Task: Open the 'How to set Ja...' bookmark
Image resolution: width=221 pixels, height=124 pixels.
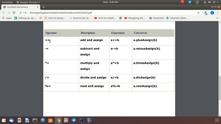Action: [80, 18]
